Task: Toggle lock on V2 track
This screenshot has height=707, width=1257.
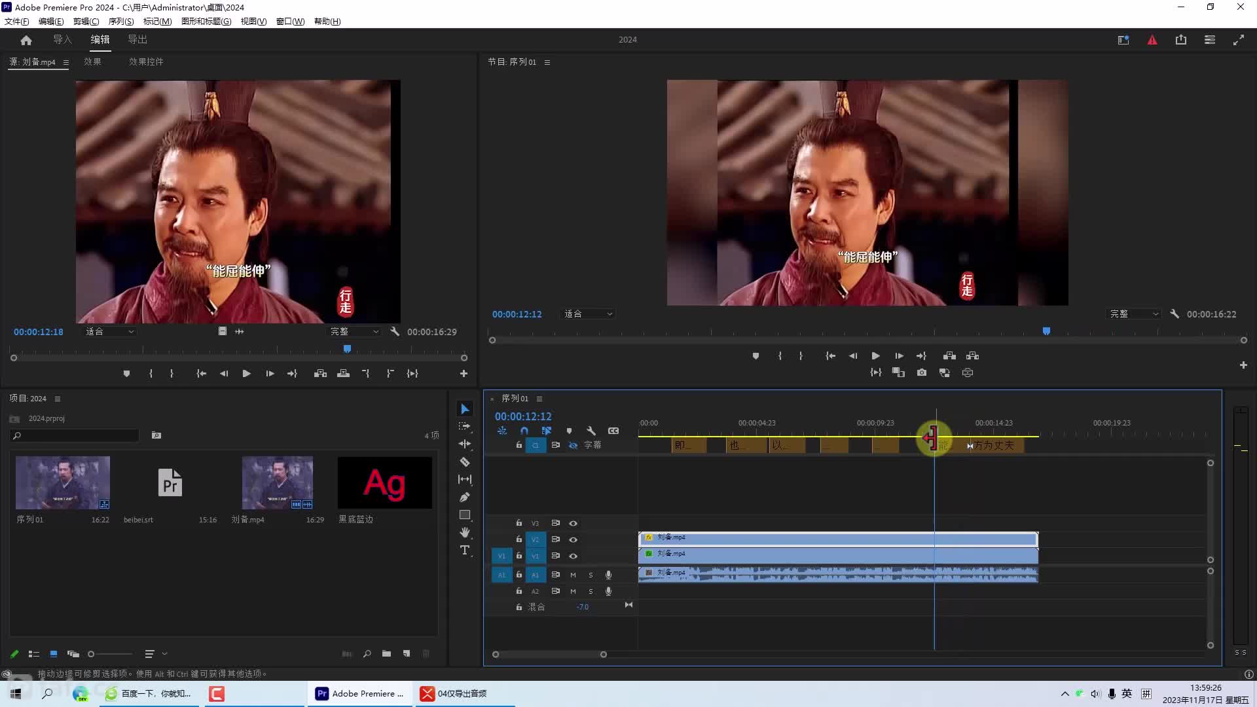Action: [519, 539]
